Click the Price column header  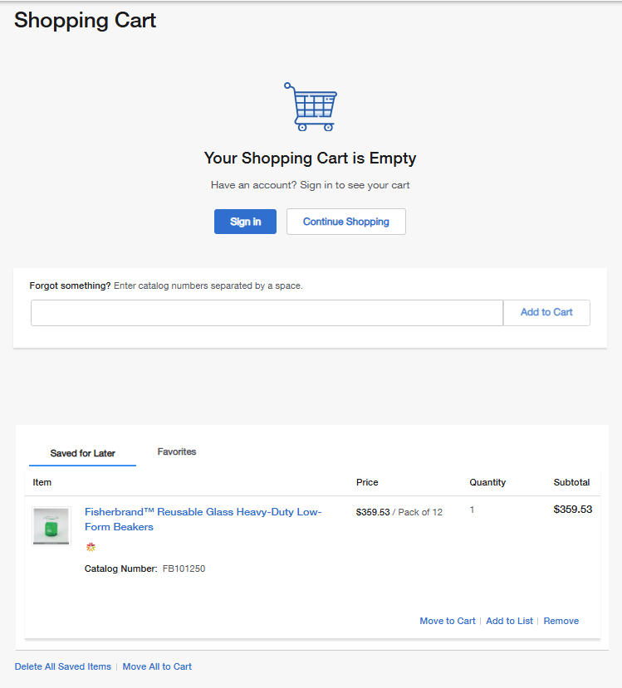(x=367, y=482)
